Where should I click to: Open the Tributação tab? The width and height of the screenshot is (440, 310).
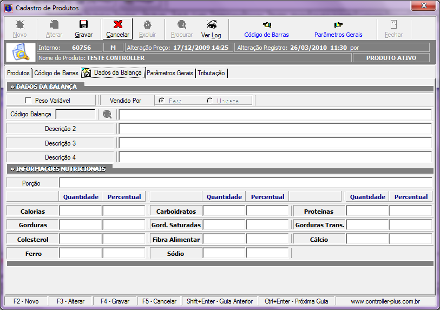(211, 73)
